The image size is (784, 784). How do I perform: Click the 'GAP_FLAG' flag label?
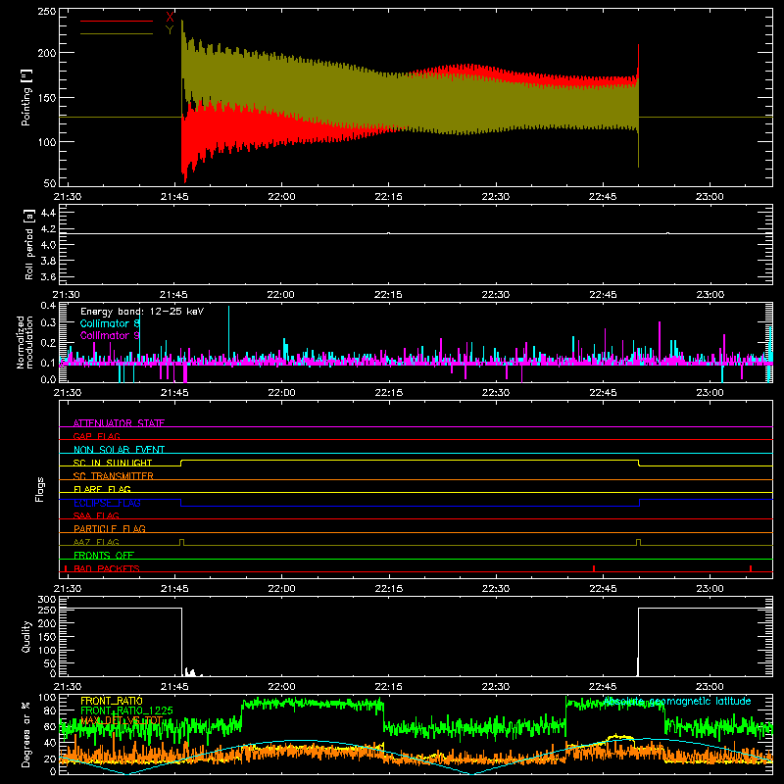[96, 436]
